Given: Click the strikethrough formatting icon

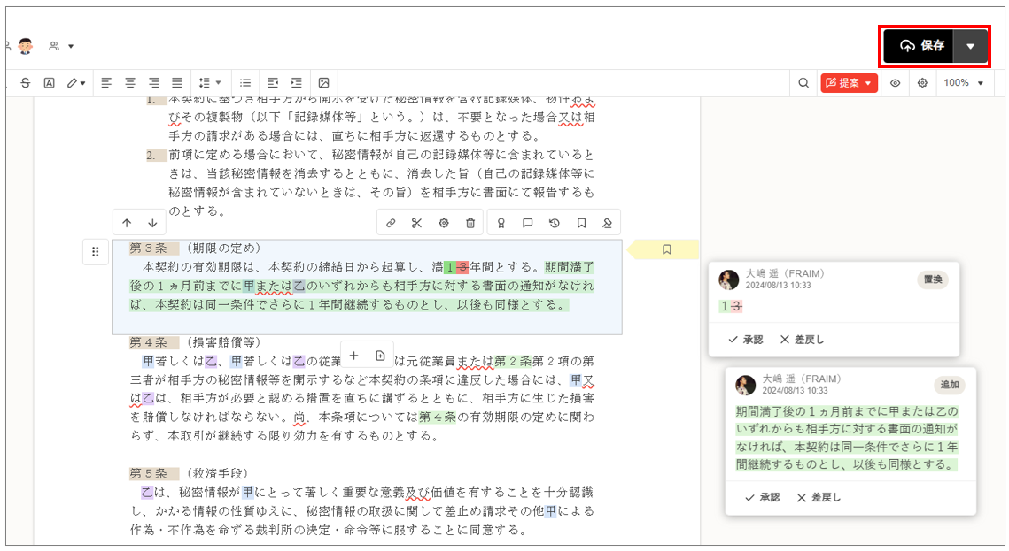Looking at the screenshot, I should (x=25, y=83).
